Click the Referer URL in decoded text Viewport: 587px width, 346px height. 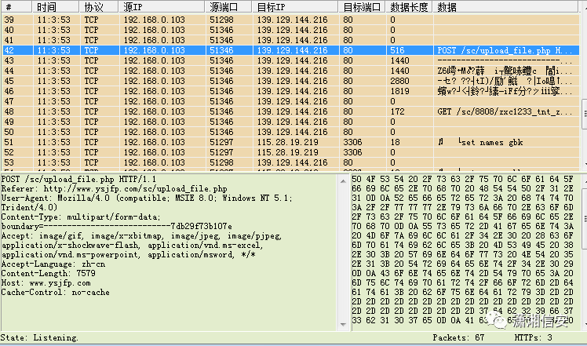tap(135, 189)
